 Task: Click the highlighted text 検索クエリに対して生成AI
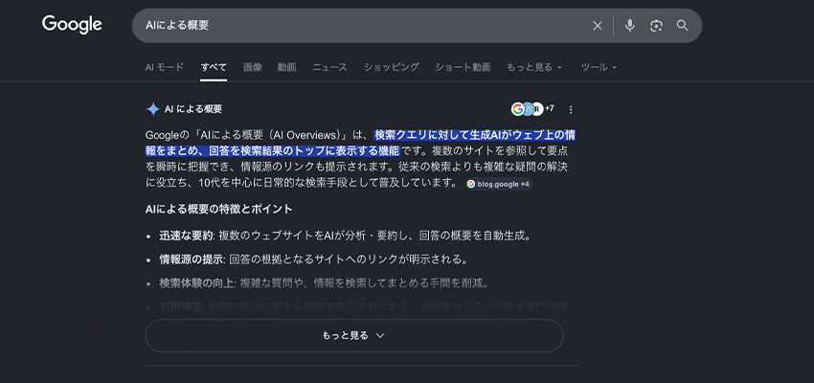pyautogui.click(x=437, y=135)
